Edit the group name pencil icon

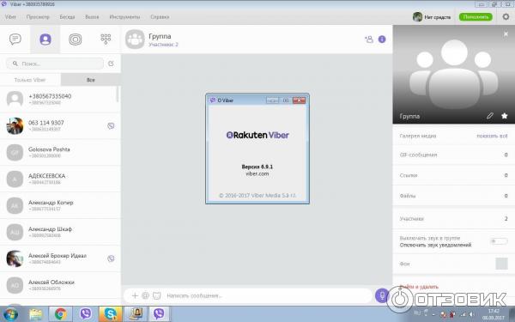490,116
